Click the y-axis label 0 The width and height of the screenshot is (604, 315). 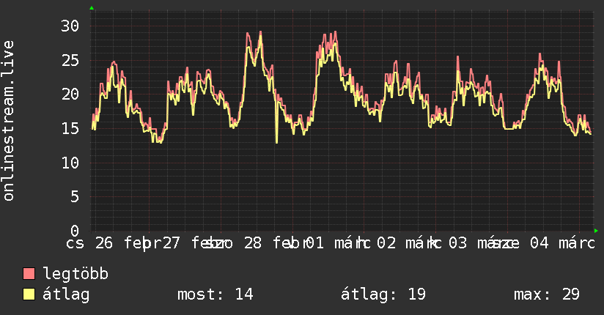[x=75, y=231]
